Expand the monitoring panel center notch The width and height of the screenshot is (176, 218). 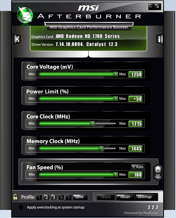pyautogui.click(x=89, y=54)
